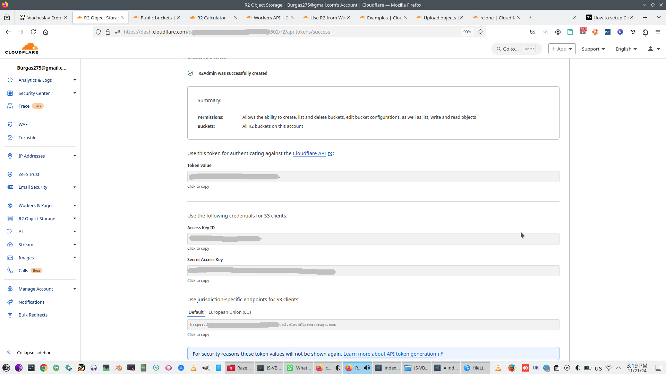The image size is (666, 374).
Task: Bookmark this page with star icon
Action: coord(480,32)
